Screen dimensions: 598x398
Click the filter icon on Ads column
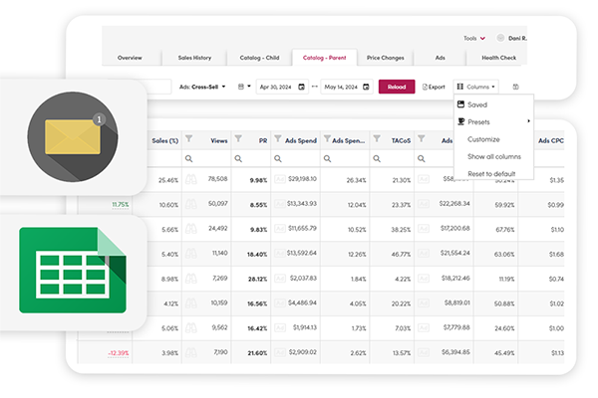tap(421, 138)
